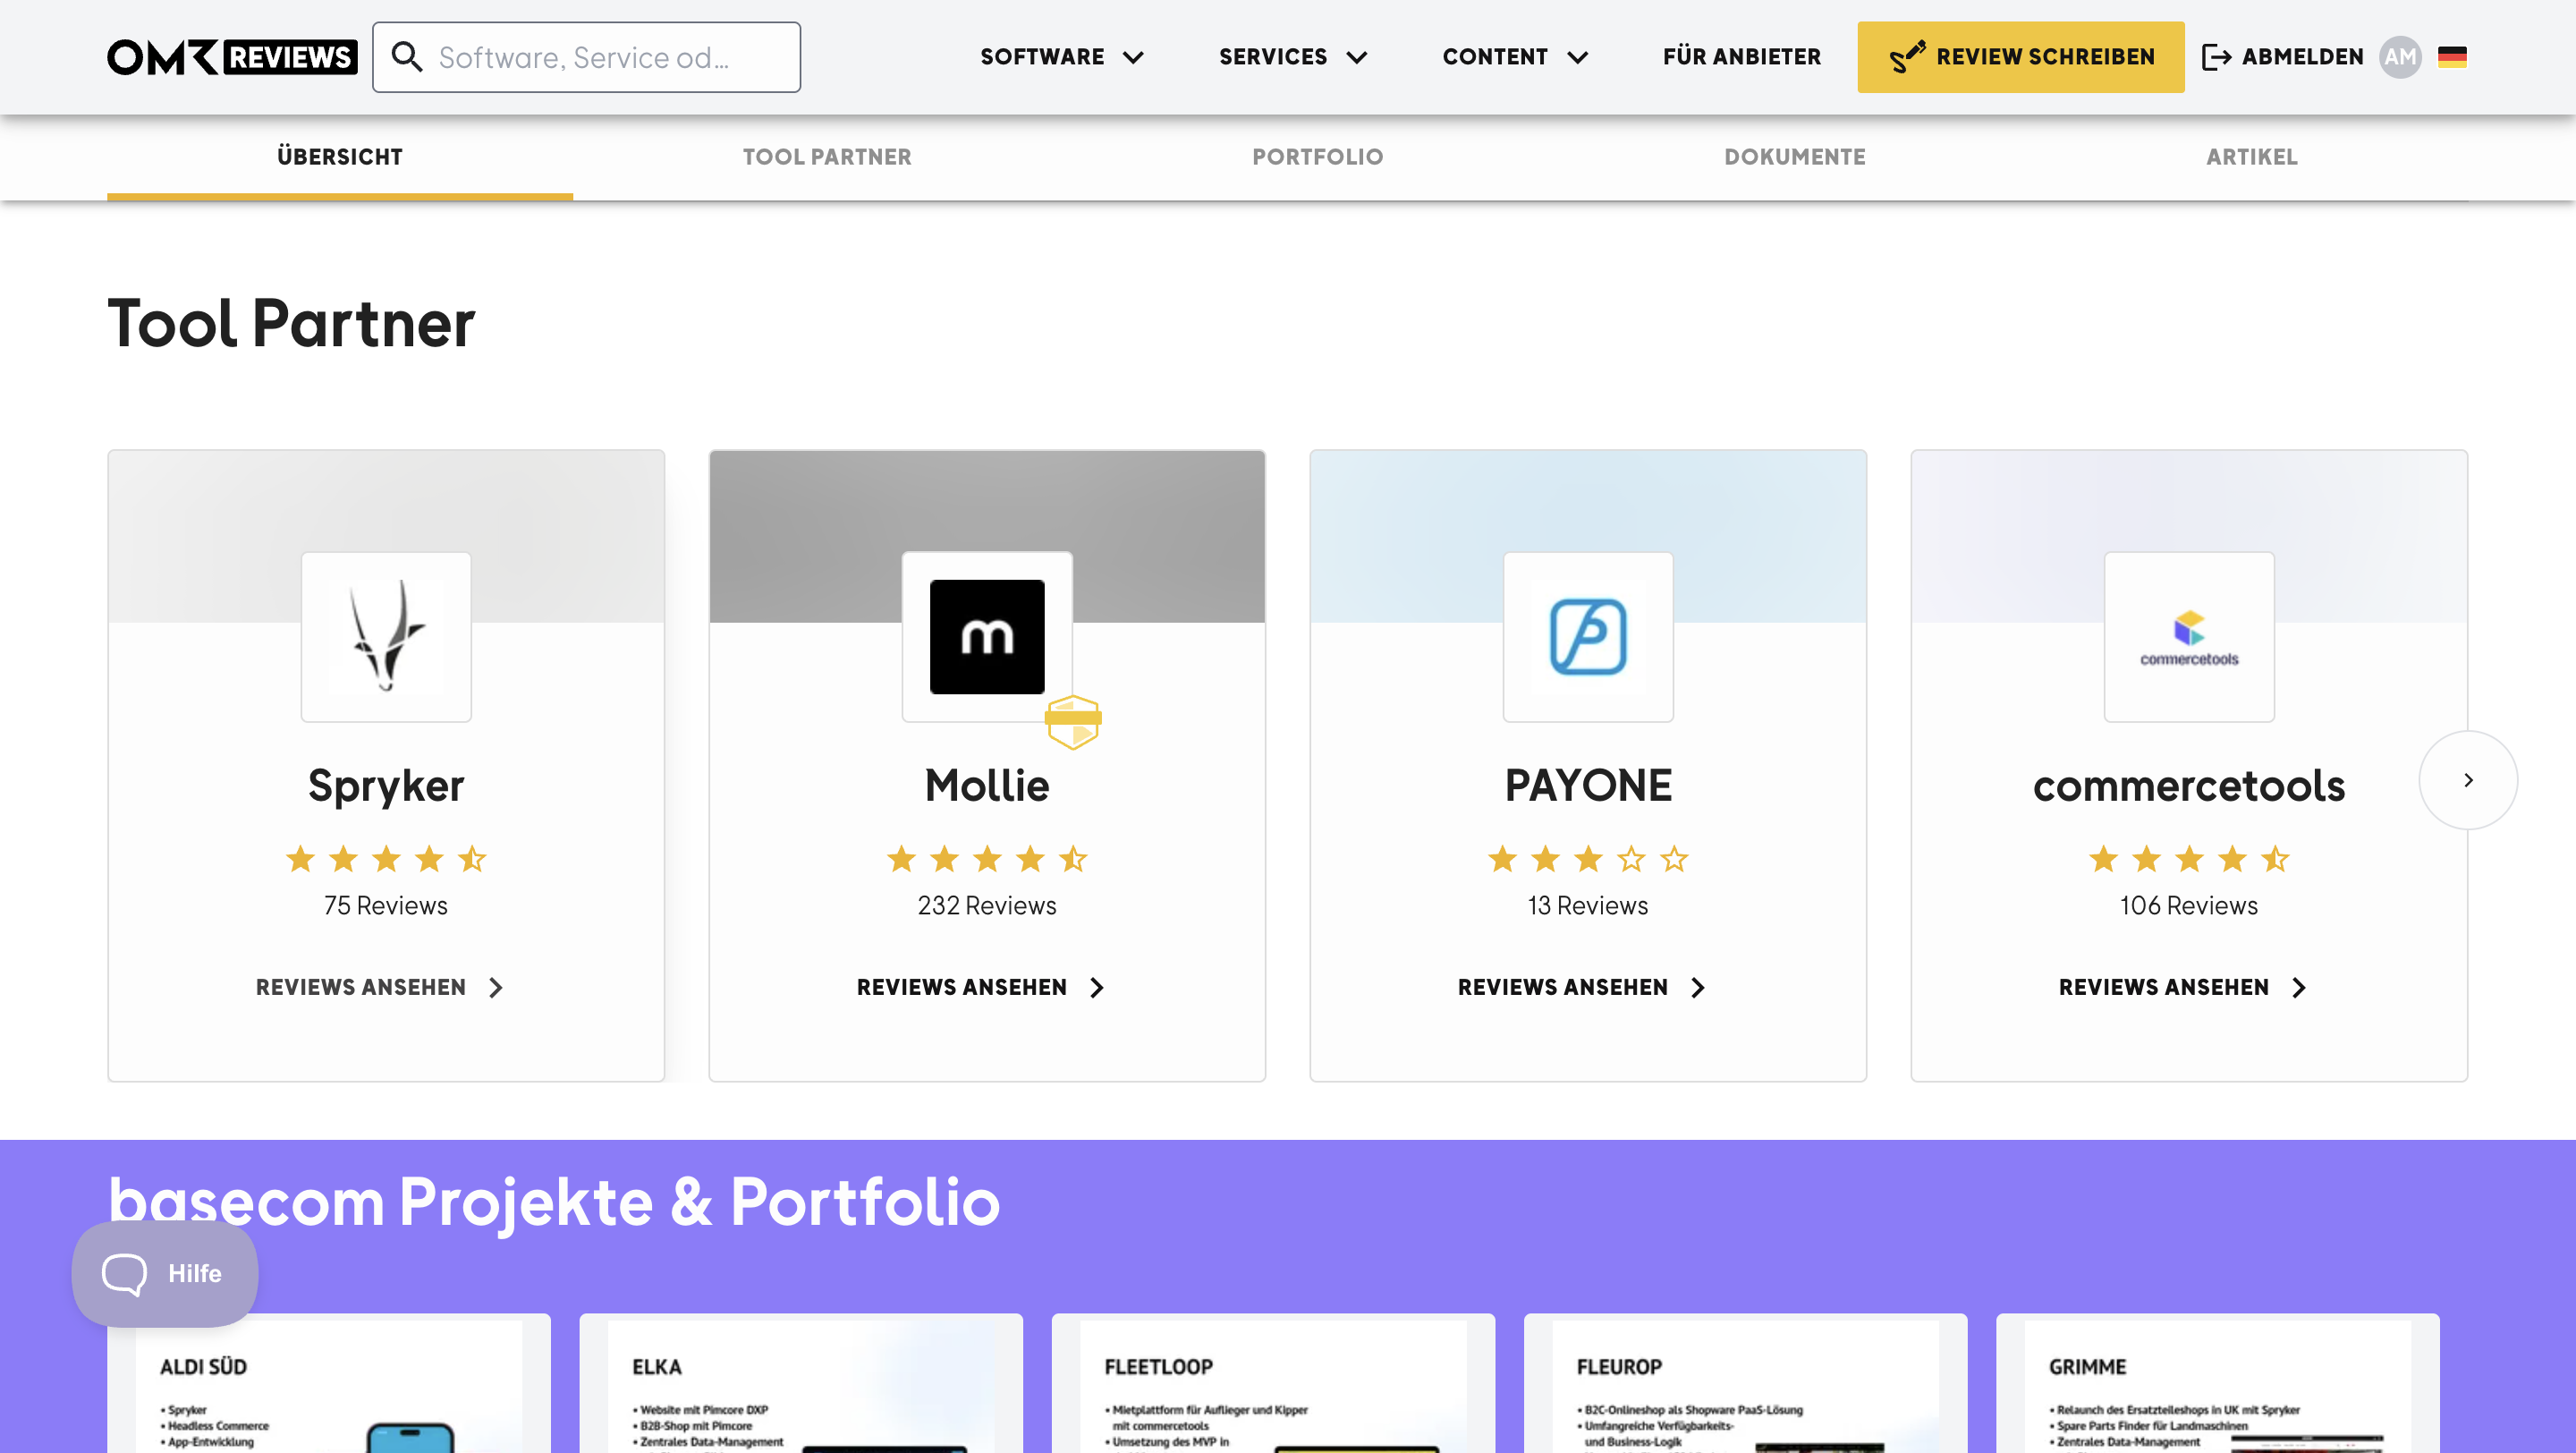Switch to the Dokumente tab

pyautogui.click(x=1795, y=157)
